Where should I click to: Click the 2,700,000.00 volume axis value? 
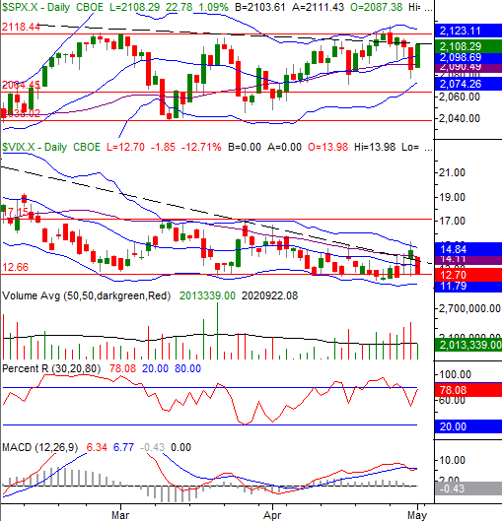pyautogui.click(x=469, y=308)
